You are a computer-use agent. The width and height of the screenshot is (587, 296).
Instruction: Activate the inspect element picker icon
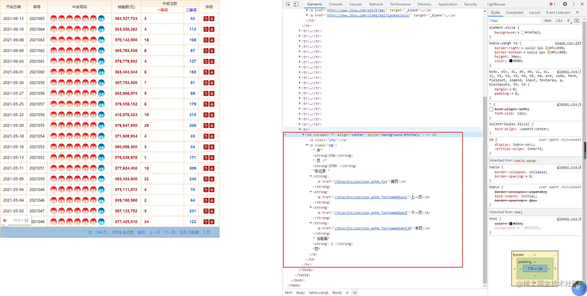point(288,4)
